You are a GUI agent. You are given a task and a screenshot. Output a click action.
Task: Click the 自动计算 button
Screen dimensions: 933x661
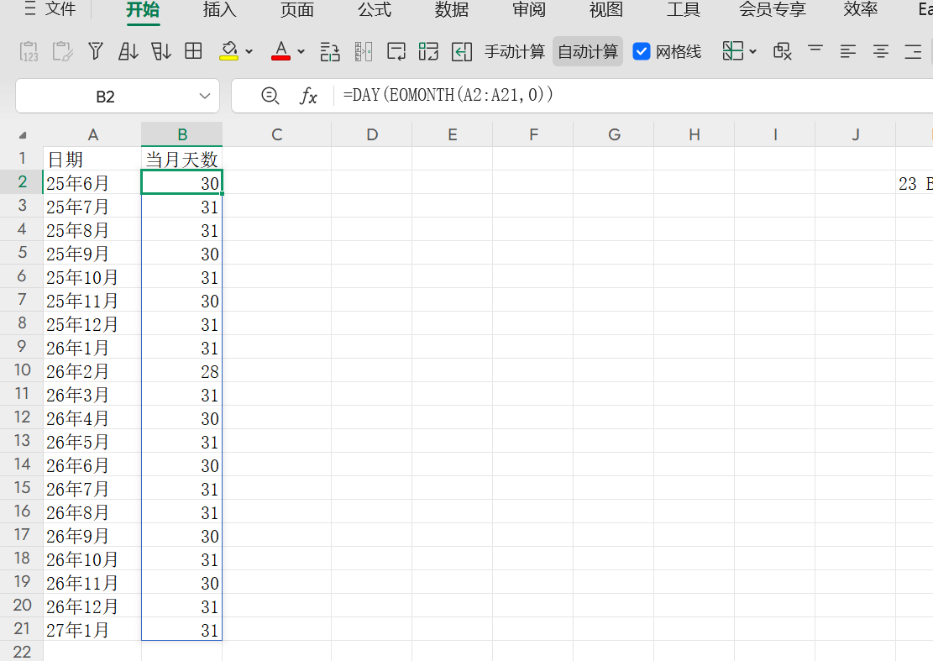[x=588, y=52]
